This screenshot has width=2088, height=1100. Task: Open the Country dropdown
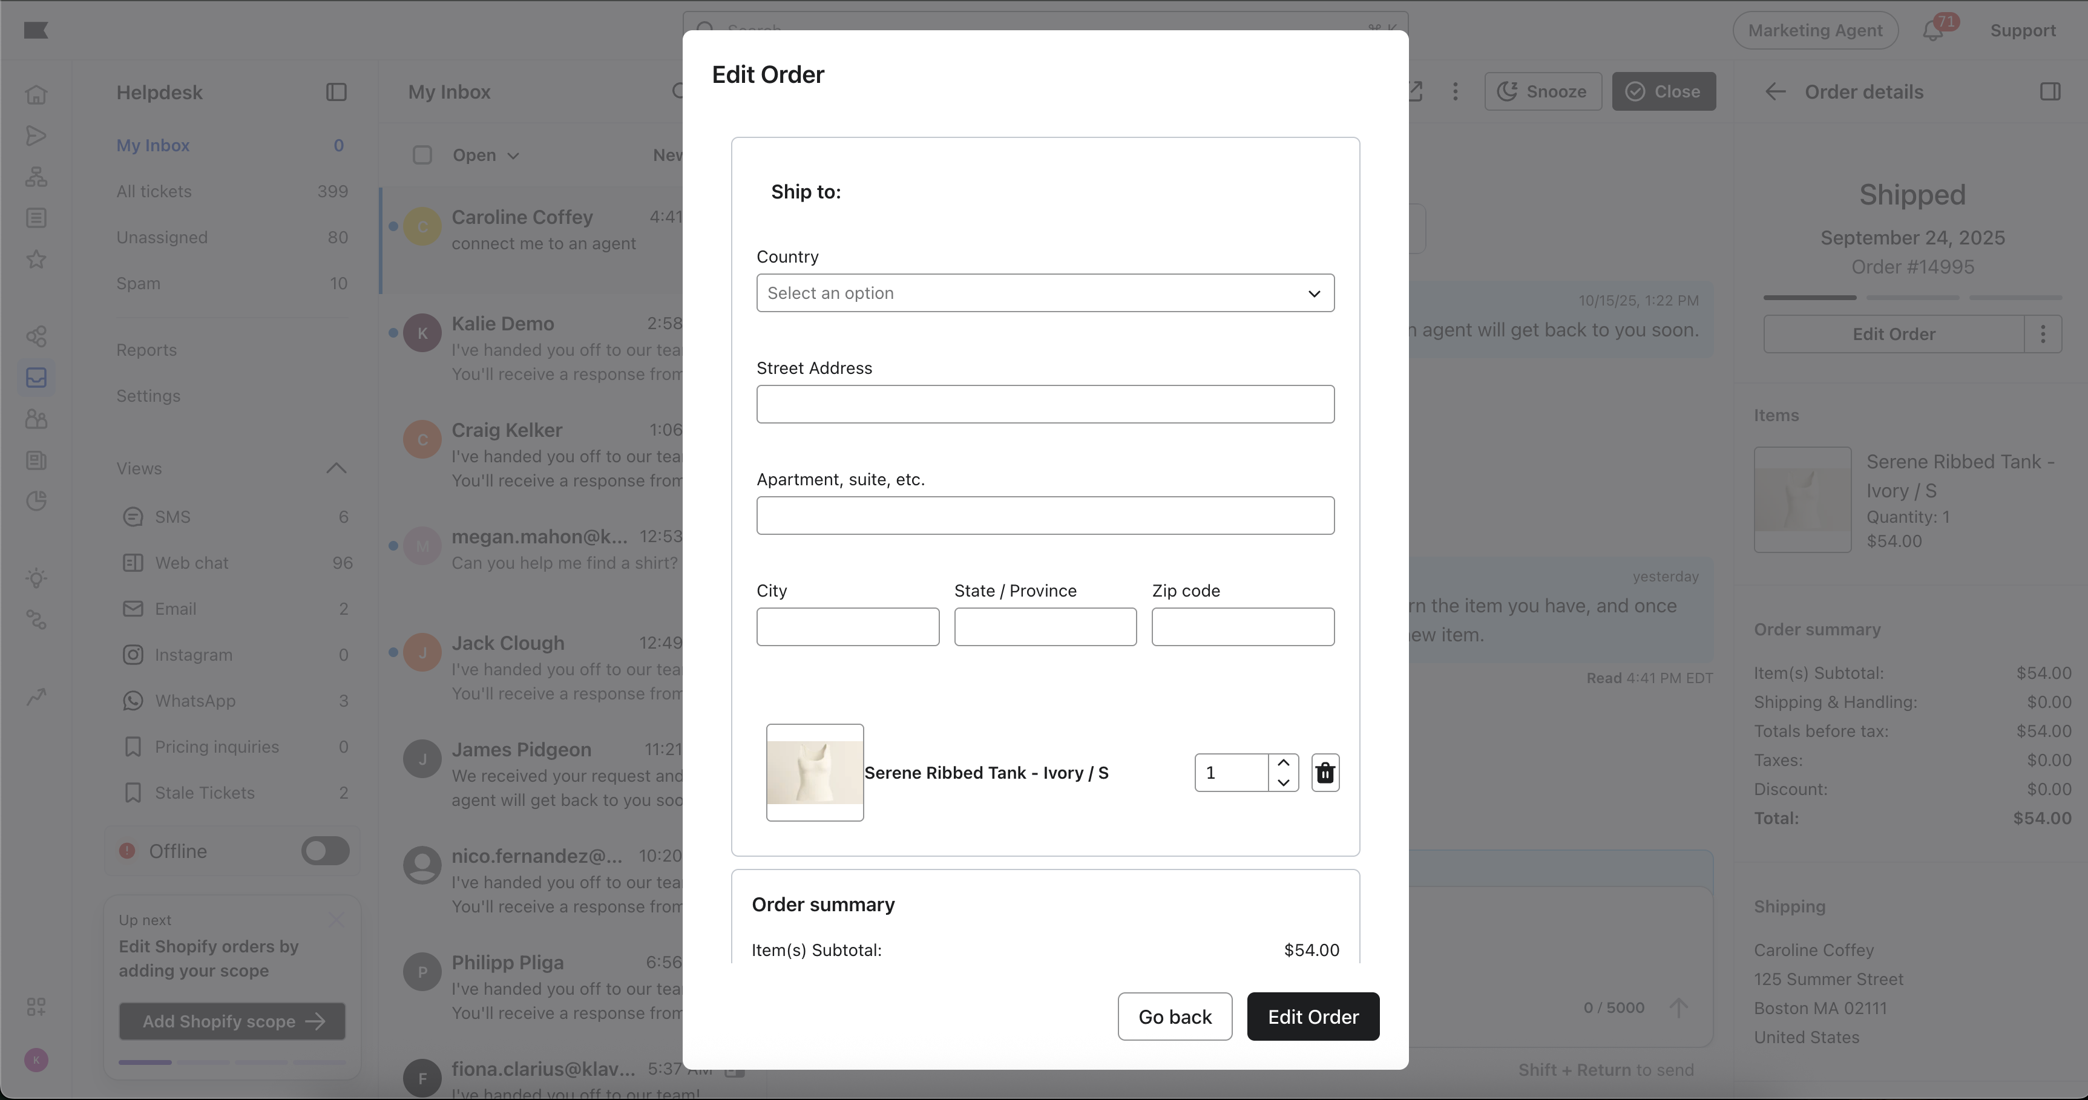tap(1045, 293)
